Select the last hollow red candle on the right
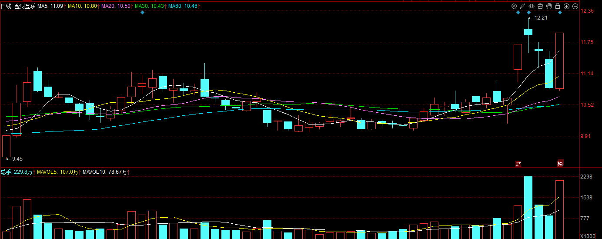 (x=560, y=61)
